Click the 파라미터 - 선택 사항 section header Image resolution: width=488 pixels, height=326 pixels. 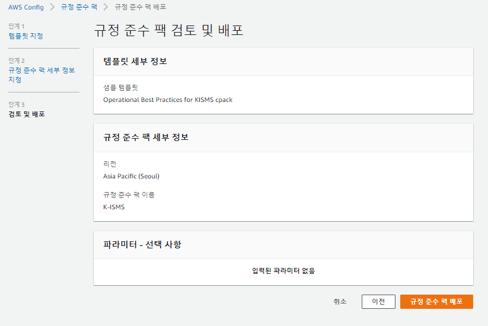[142, 244]
